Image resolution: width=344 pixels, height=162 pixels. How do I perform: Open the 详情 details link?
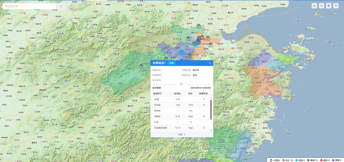point(181,135)
